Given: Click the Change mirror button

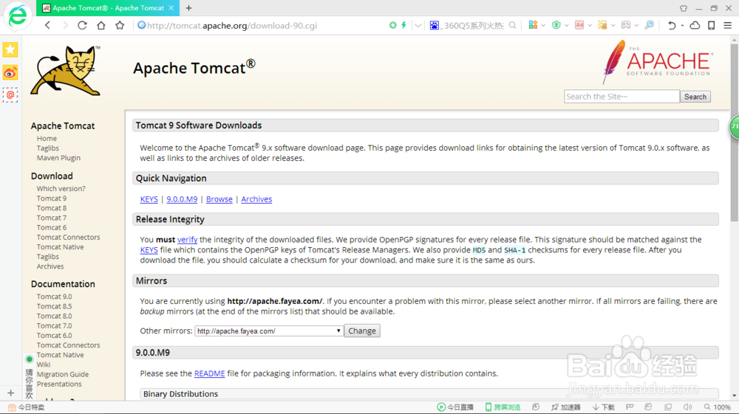Looking at the screenshot, I should (x=362, y=331).
